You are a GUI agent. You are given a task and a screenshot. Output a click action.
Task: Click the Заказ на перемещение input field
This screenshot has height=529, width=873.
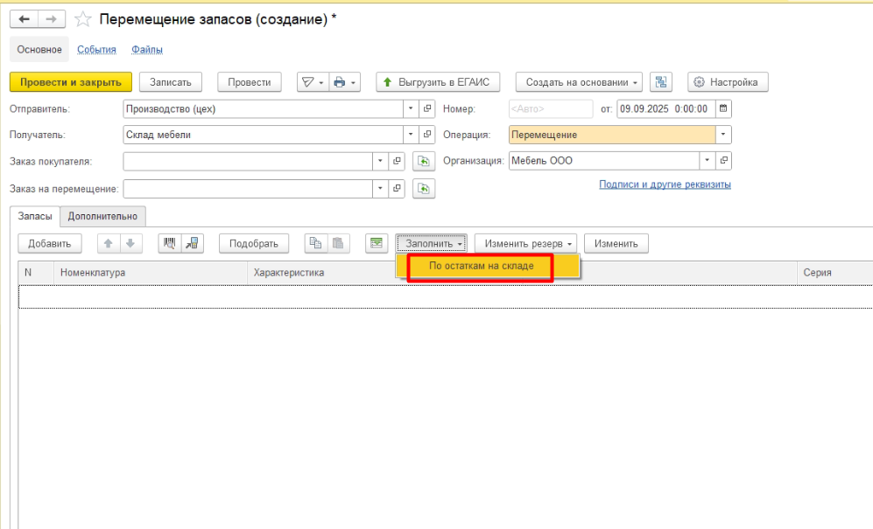coord(248,189)
